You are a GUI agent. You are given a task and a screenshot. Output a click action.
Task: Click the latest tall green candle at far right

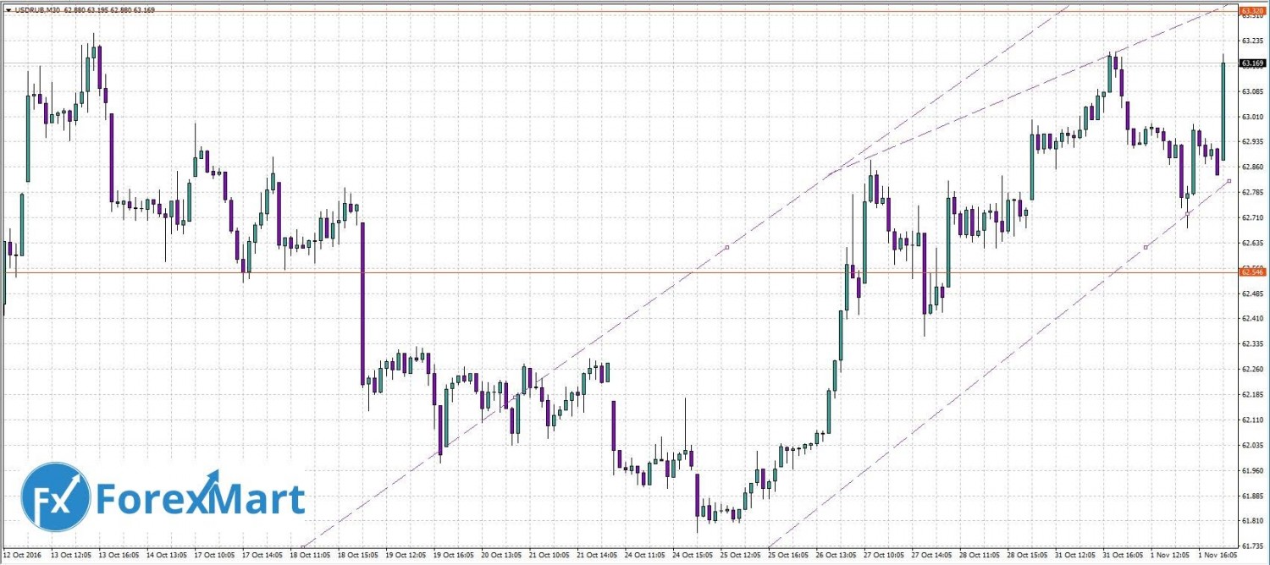point(1223,110)
